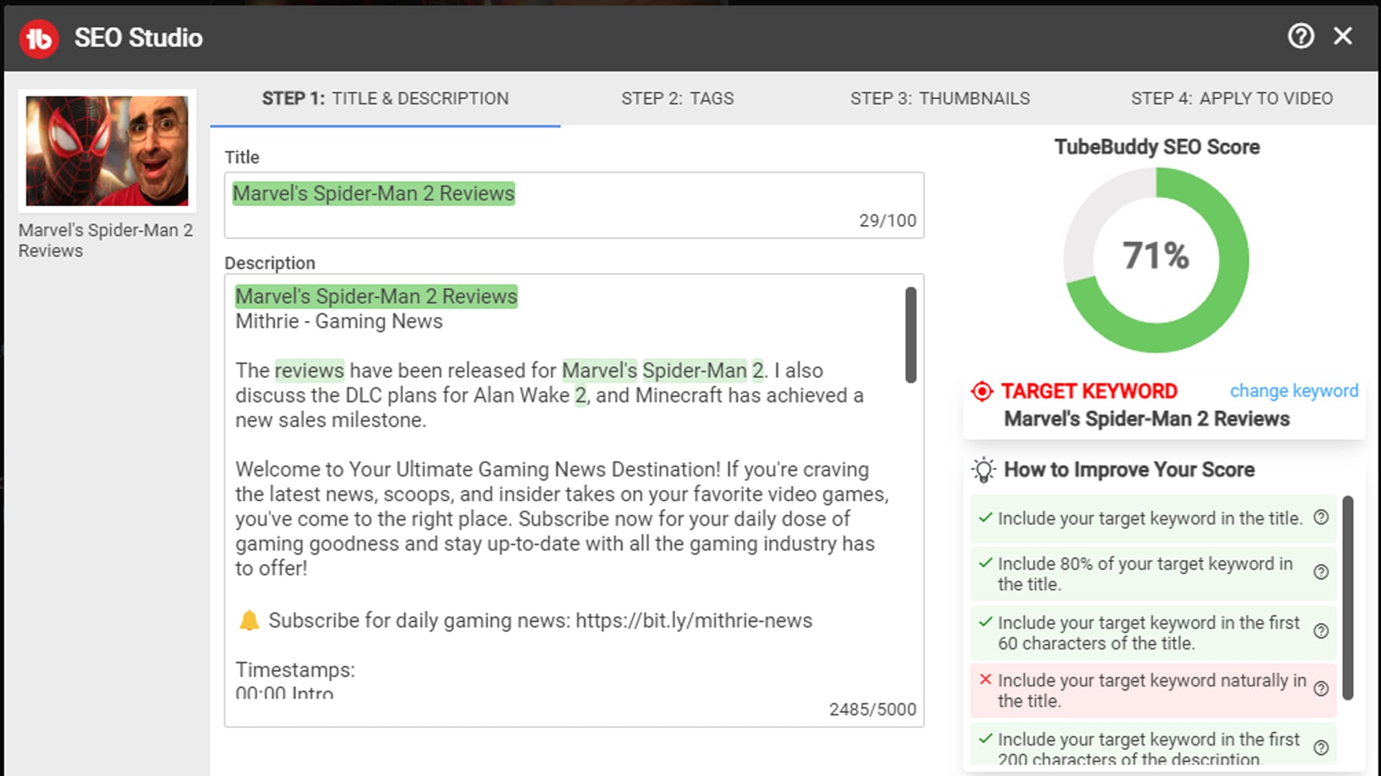Click the 'Timestamps:' line in description
Screen dimensions: 1381x776
(295, 670)
